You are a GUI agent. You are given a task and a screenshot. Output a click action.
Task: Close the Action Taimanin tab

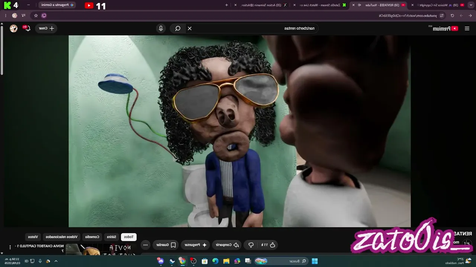[235, 5]
